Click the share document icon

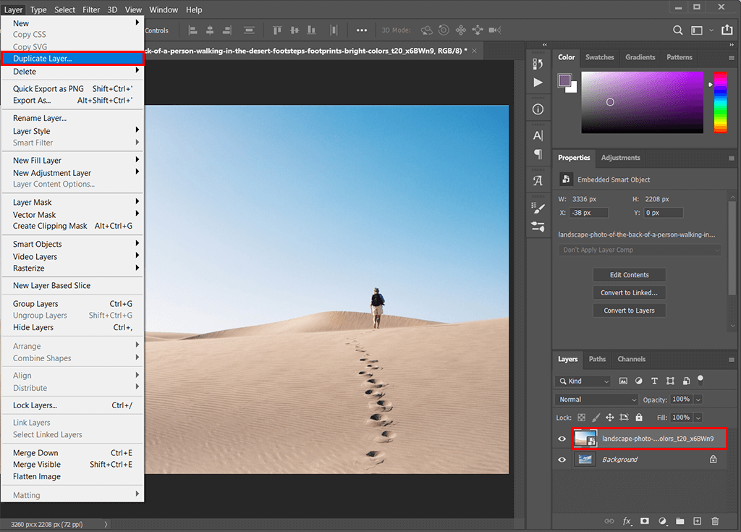point(727,30)
